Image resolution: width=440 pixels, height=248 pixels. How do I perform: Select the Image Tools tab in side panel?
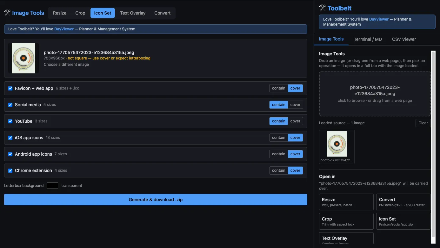coord(331,39)
